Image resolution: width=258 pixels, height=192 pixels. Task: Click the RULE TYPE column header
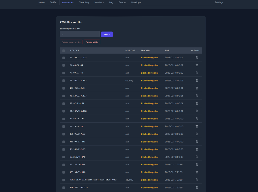tap(130, 50)
